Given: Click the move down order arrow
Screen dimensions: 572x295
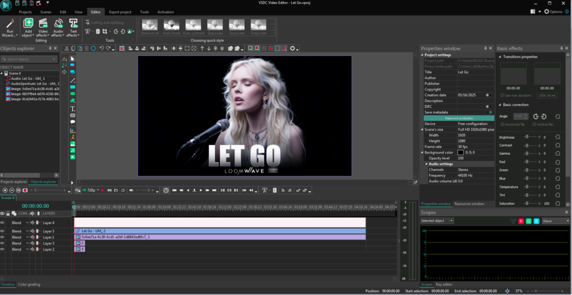Looking at the screenshot, I should pos(209,48).
